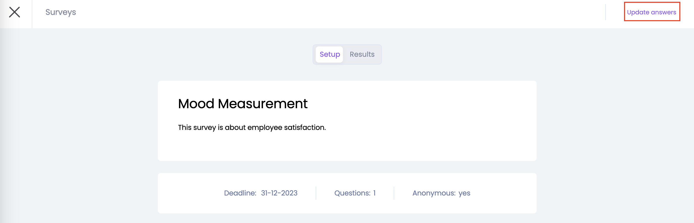Click the divider between Deadline and Questions

(316, 193)
